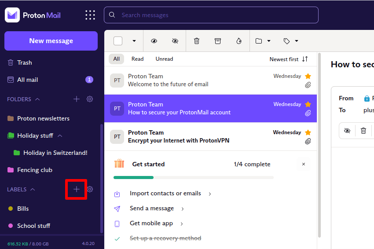
Task: Collapse the FOLDERS section
Action: (37, 99)
